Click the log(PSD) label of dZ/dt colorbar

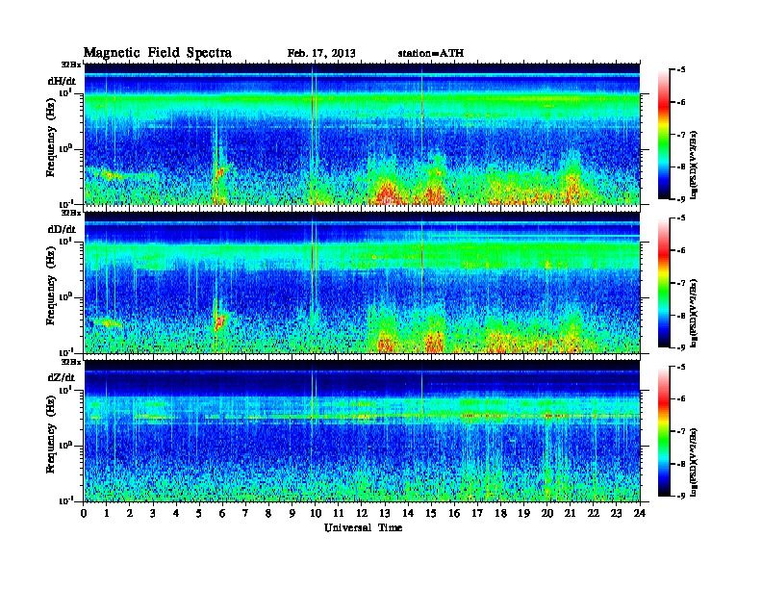click(694, 462)
